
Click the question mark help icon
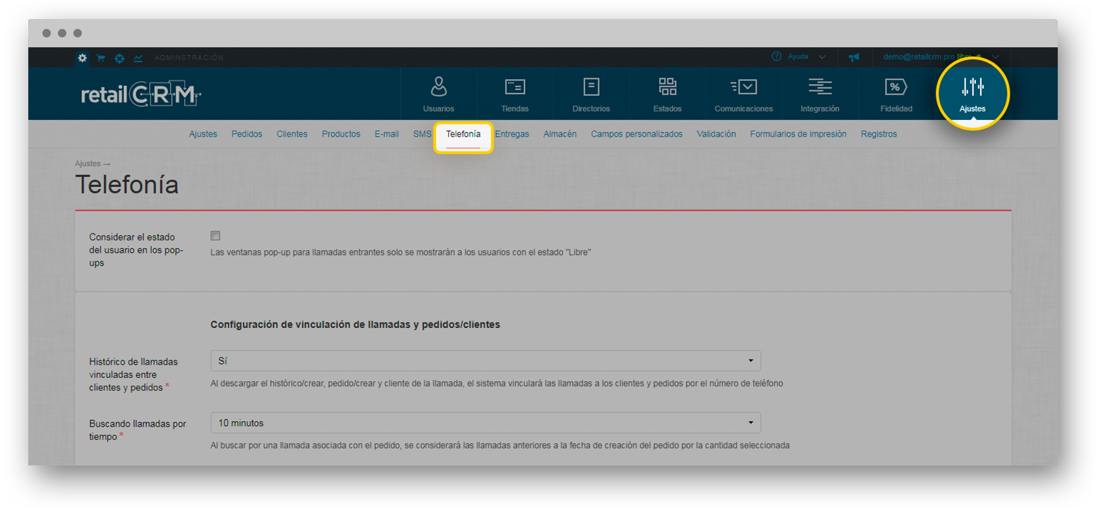[776, 56]
